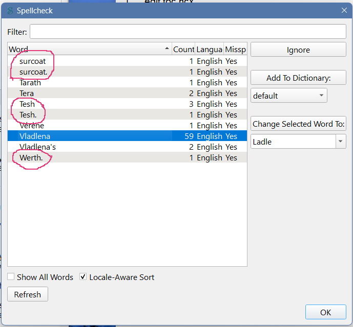Image resolution: width=353 pixels, height=327 pixels.
Task: Select the word "surcoat" in the list
Action: click(x=33, y=61)
